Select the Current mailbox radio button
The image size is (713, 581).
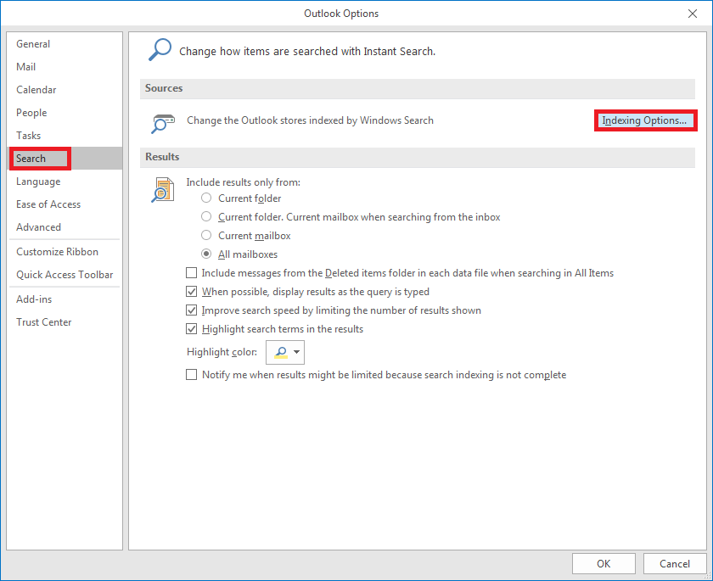(x=206, y=235)
